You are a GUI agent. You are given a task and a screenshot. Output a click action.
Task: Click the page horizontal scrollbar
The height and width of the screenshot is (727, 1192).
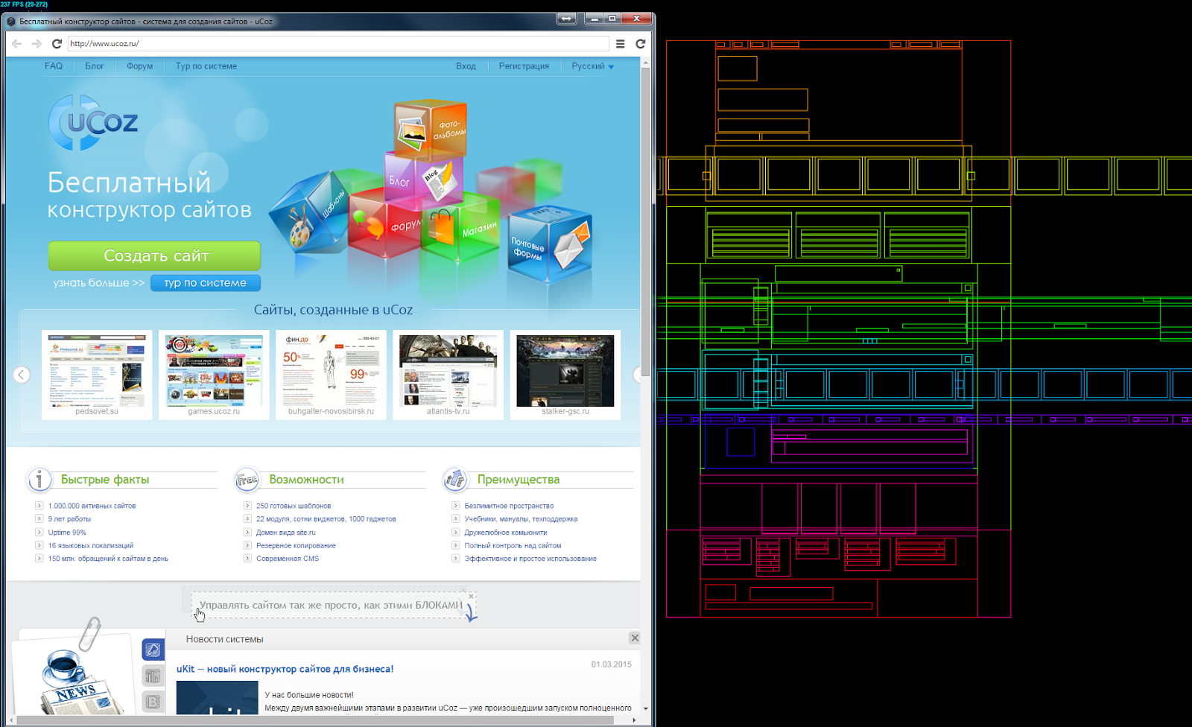pos(323,720)
